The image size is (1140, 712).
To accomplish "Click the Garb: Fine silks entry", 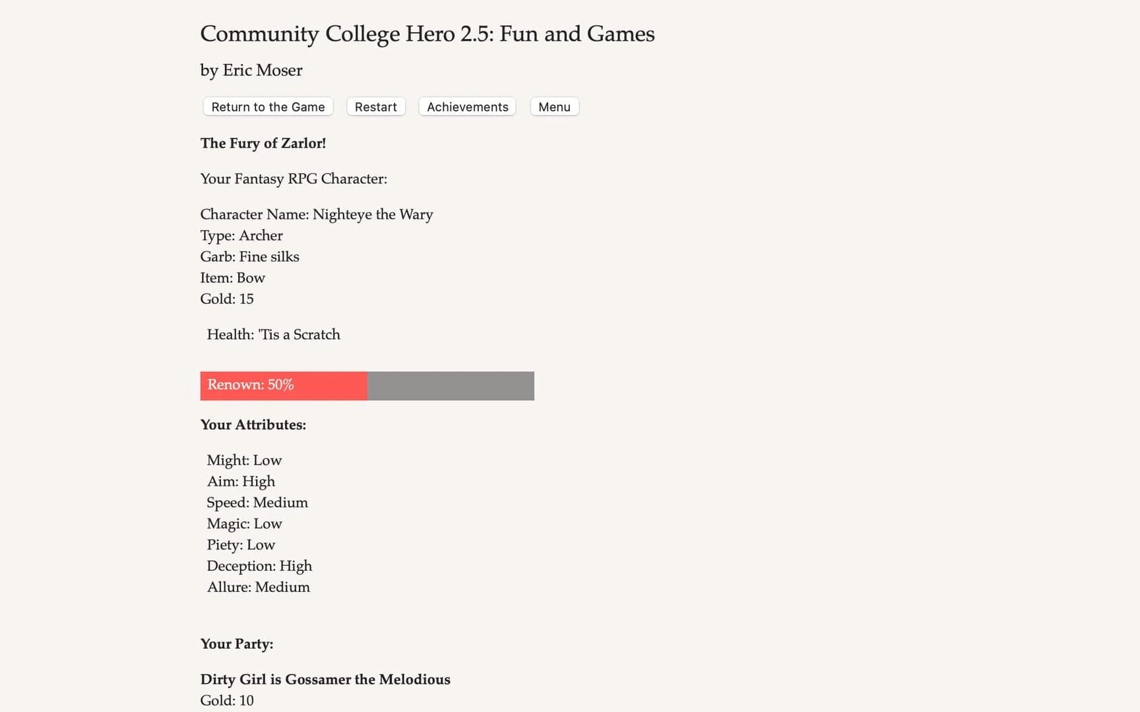I will (x=249, y=256).
